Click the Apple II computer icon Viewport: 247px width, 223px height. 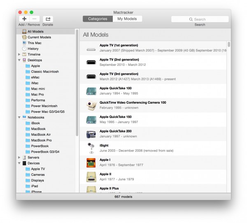click(x=91, y=177)
